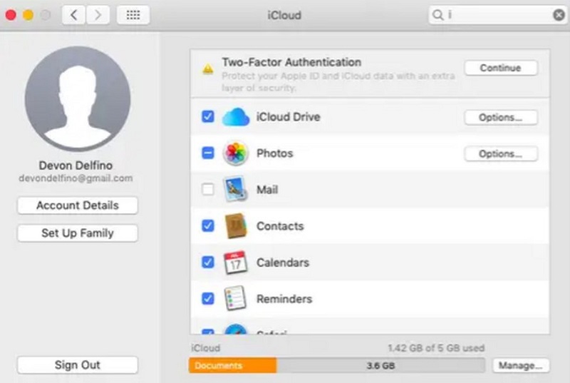The image size is (570, 383).
Task: Sign Out of iCloud
Action: [x=78, y=365]
